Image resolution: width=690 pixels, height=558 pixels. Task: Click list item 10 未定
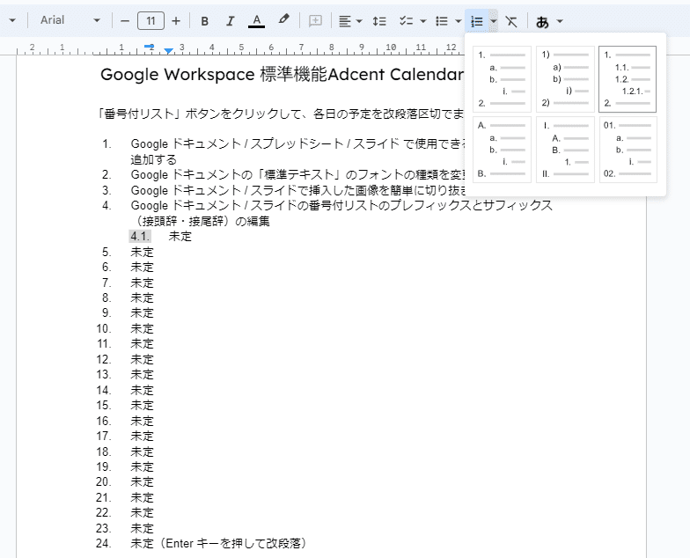coord(142,329)
